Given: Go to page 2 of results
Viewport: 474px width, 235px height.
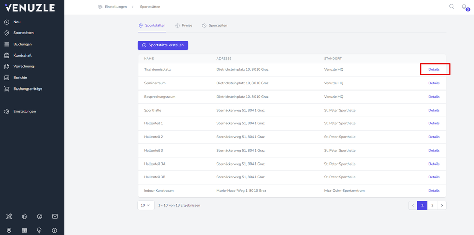Looking at the screenshot, I should click(432, 205).
